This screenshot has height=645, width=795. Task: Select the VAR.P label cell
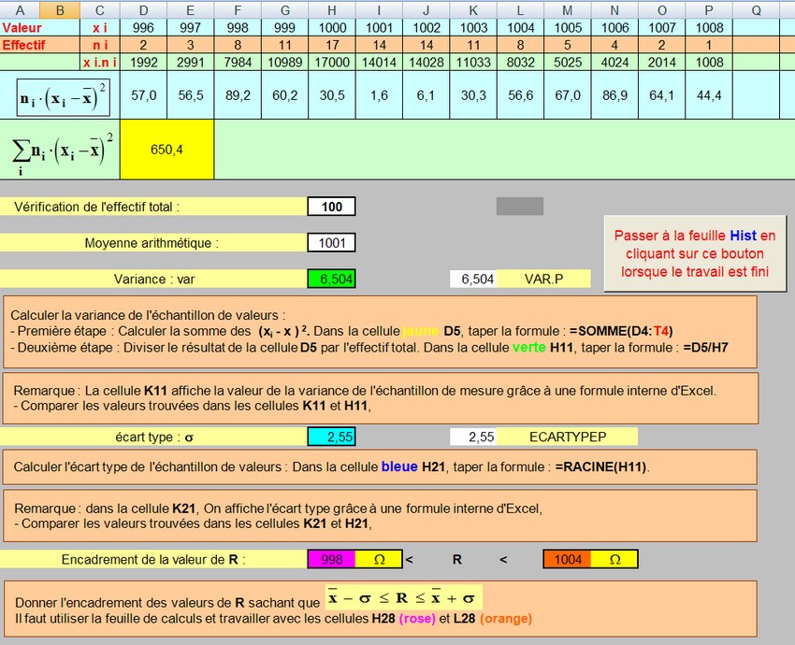[543, 279]
